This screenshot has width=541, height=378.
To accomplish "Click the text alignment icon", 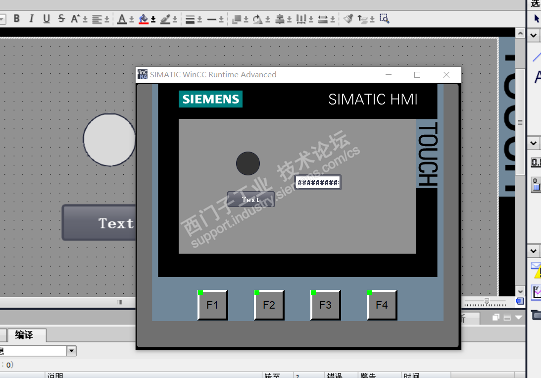I will point(97,19).
